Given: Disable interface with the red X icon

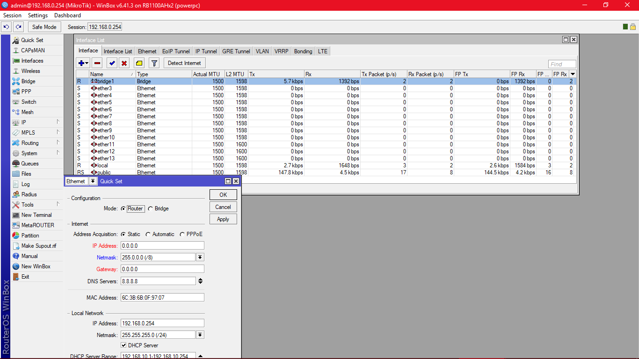Looking at the screenshot, I should (124, 63).
